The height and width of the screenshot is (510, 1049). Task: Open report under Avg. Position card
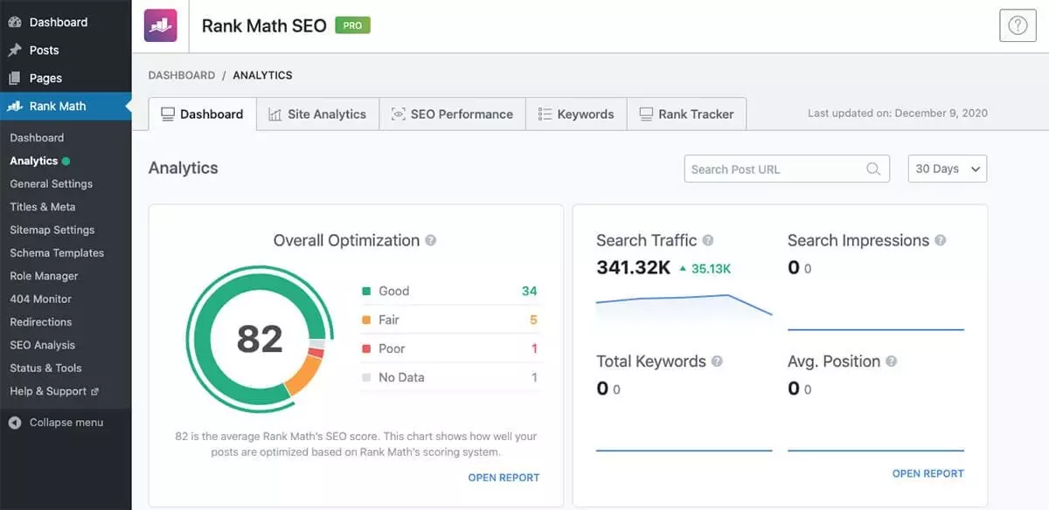[x=927, y=473]
